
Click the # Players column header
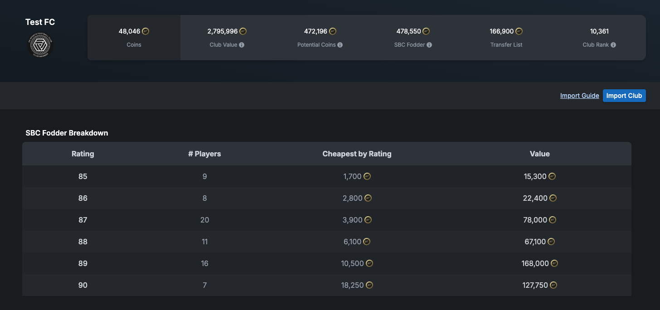204,154
